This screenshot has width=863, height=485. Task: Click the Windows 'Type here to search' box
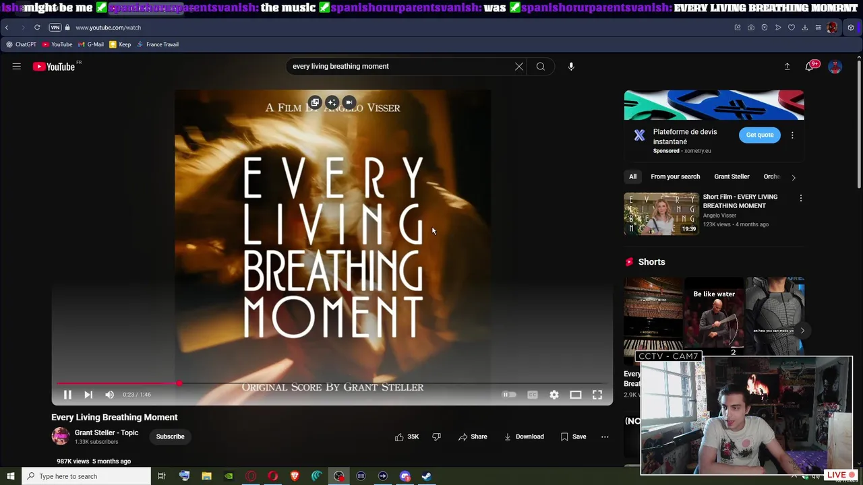(86, 476)
